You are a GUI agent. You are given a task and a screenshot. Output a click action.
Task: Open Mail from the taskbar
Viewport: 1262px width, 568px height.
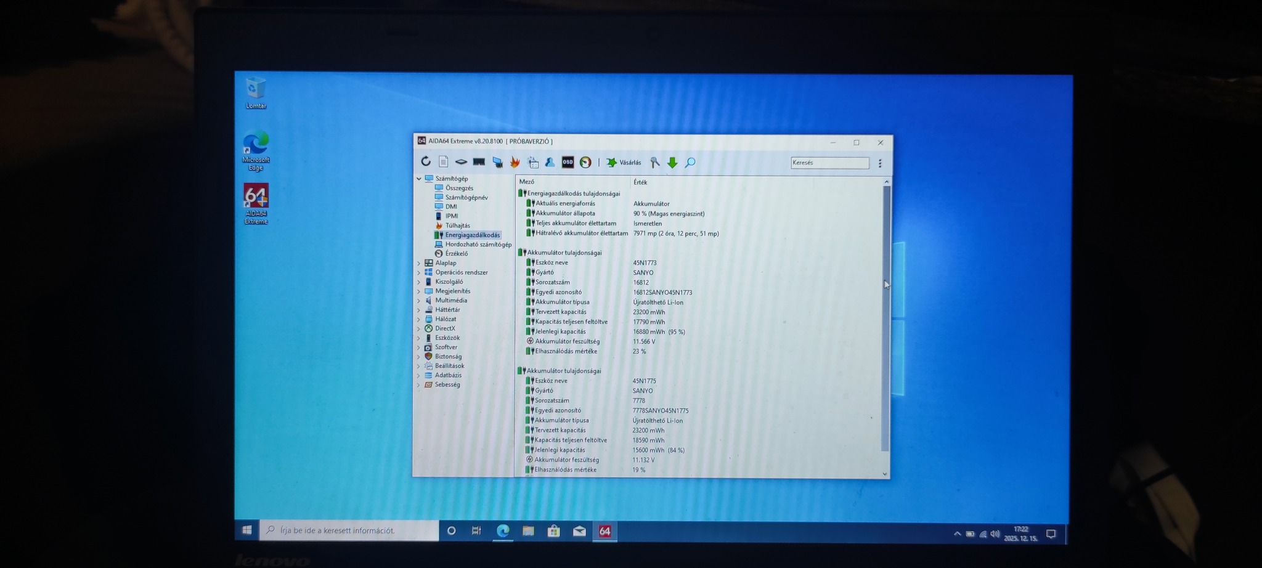click(579, 530)
